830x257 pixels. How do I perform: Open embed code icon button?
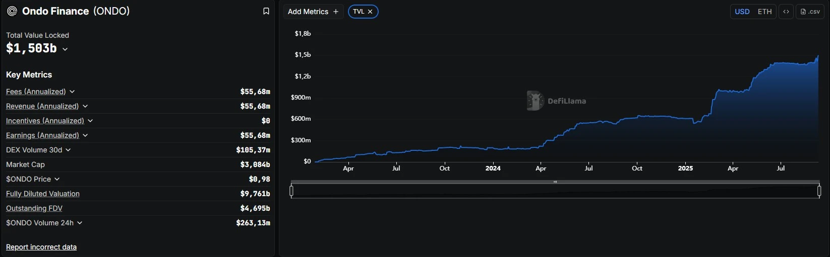pyautogui.click(x=786, y=12)
